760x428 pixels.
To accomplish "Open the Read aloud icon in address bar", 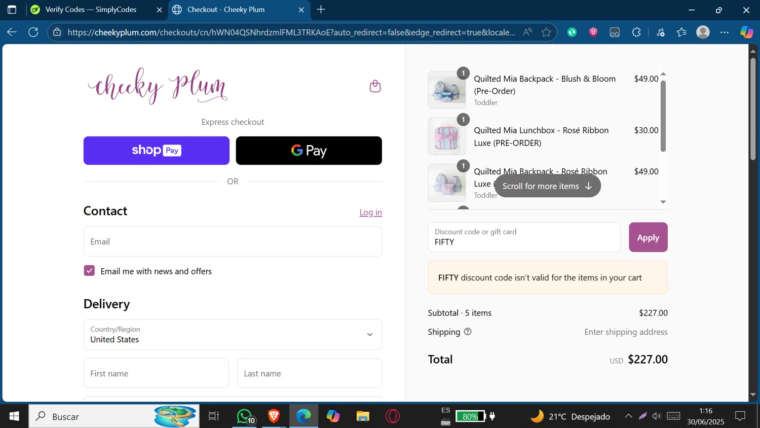I will click(x=527, y=32).
